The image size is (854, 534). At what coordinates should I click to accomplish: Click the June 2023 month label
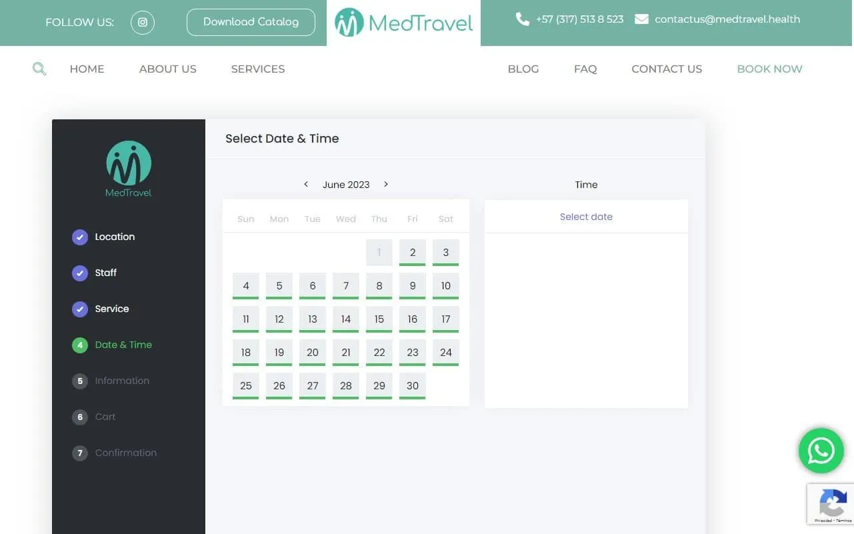point(346,185)
